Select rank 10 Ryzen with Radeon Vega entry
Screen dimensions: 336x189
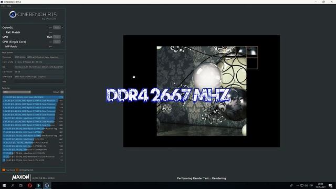point(33,129)
